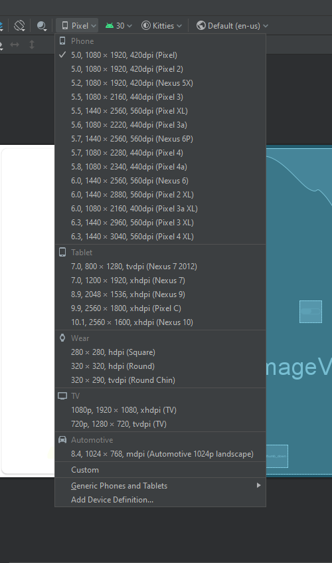Click the night mode icon beside orientation
Image resolution: width=332 pixels, height=563 pixels.
point(42,26)
